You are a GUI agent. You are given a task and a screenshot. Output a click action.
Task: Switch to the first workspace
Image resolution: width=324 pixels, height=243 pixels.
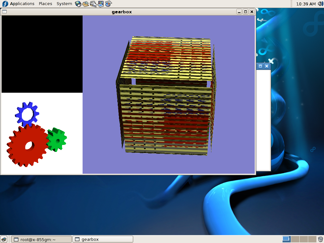pyautogui.click(x=286, y=239)
